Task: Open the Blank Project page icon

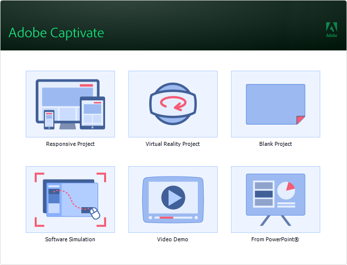Action: coord(276,104)
